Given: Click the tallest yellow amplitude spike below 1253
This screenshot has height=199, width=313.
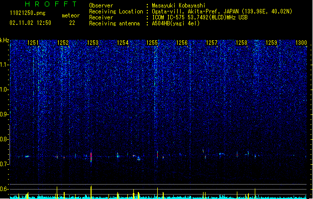Looking at the screenshot, I should coord(91,192).
